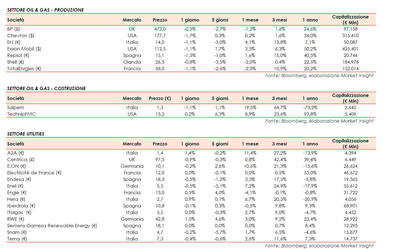Select the A2A (€) row name

pos(15,153)
